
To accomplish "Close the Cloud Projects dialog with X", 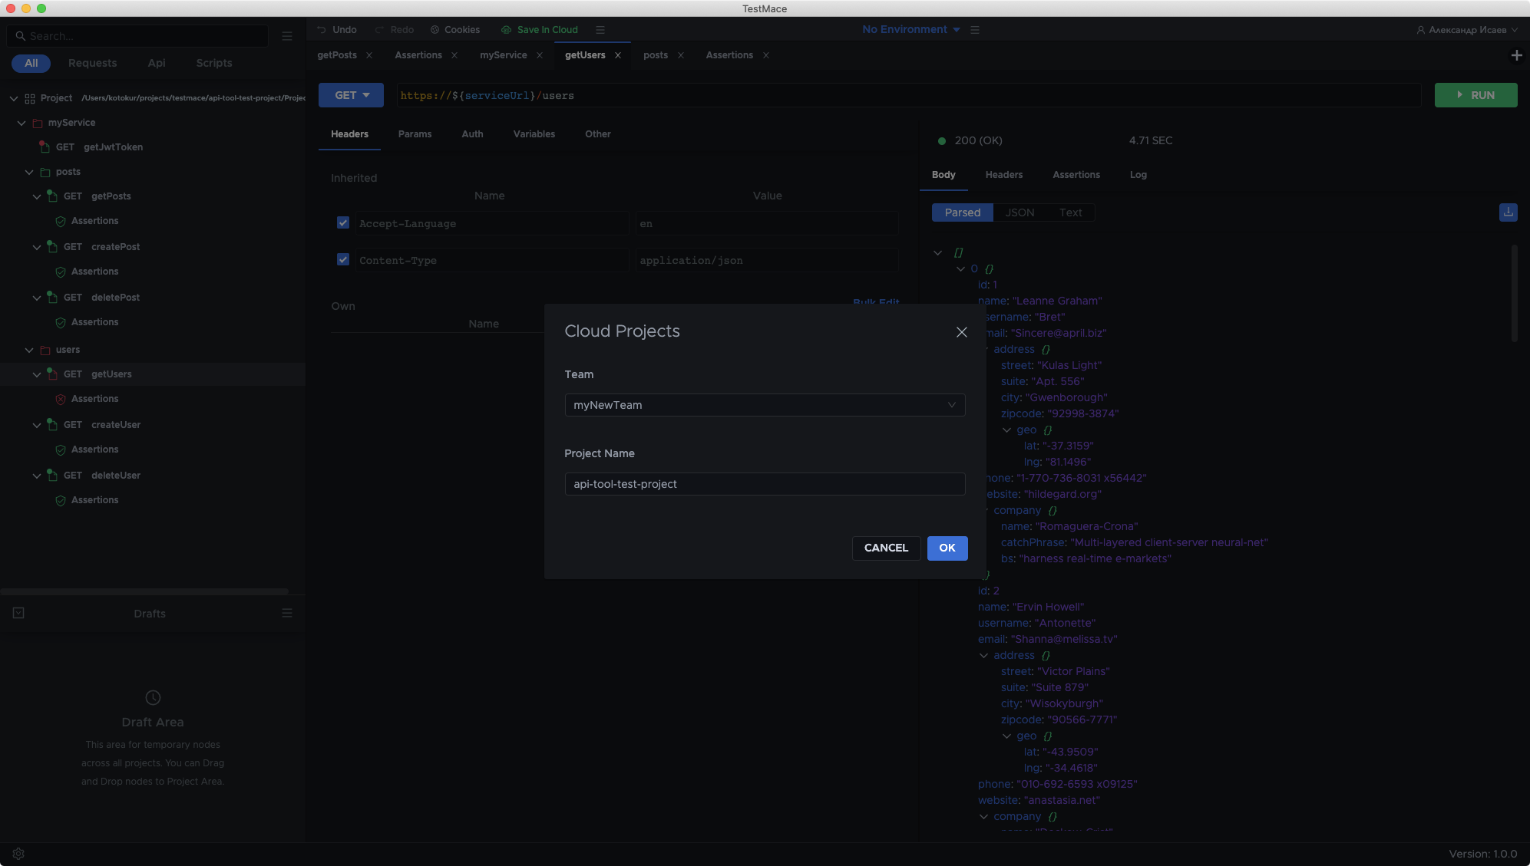I will 961,332.
